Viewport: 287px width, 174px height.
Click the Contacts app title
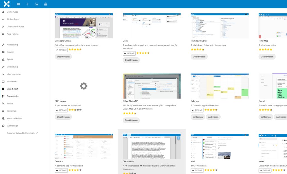coord(59,161)
